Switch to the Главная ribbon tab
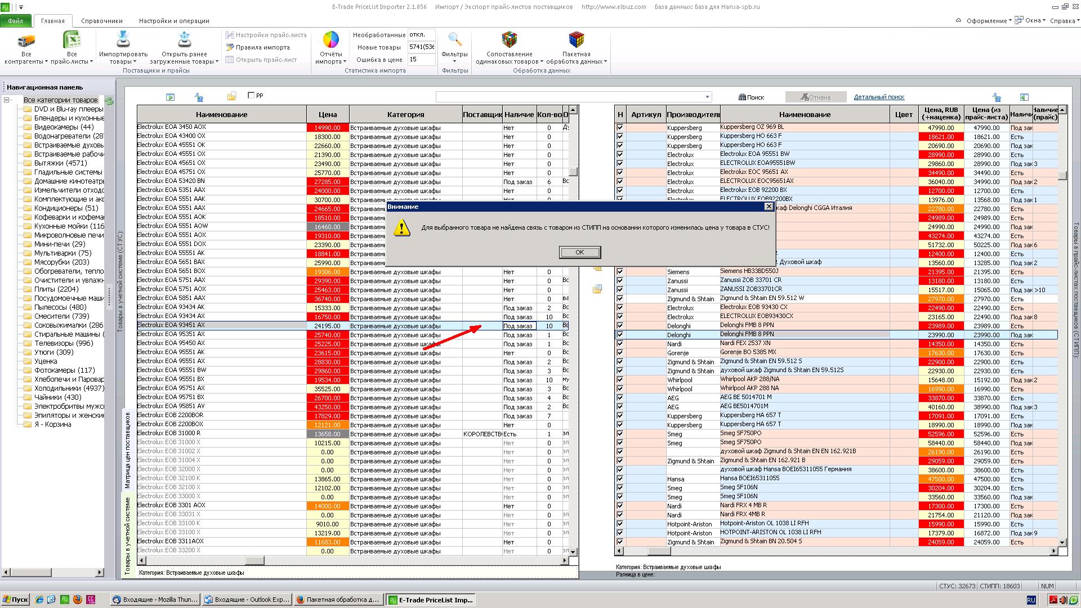This screenshot has height=608, width=1081. click(x=52, y=21)
